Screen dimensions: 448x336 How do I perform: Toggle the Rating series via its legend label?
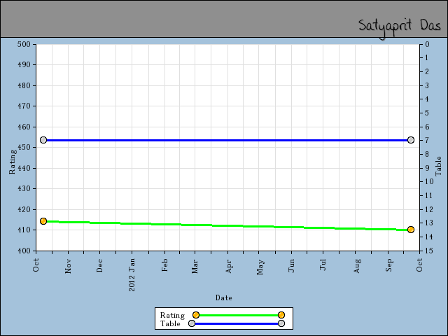point(172,315)
